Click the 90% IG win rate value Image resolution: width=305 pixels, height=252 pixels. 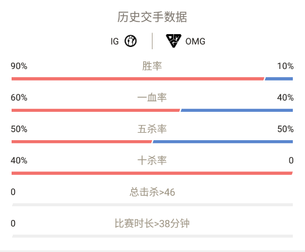click(19, 66)
